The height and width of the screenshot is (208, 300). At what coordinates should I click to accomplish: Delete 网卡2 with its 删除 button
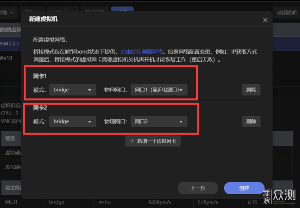click(251, 121)
